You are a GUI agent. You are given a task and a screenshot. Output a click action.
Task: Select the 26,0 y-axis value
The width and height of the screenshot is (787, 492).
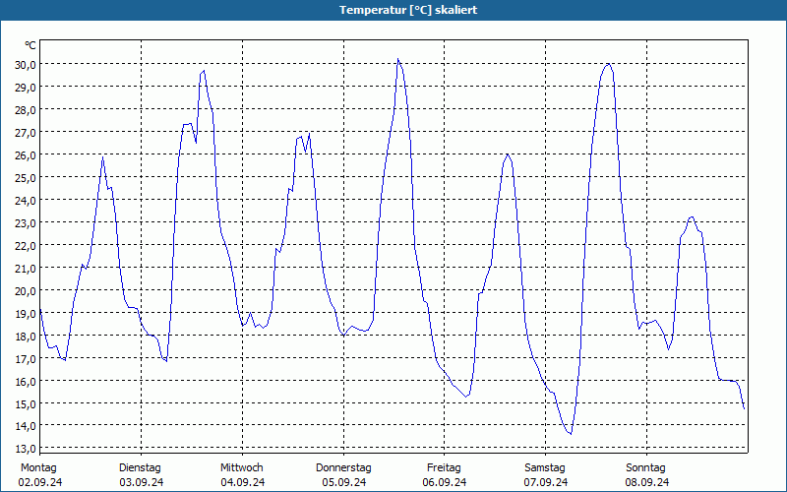[x=26, y=154]
